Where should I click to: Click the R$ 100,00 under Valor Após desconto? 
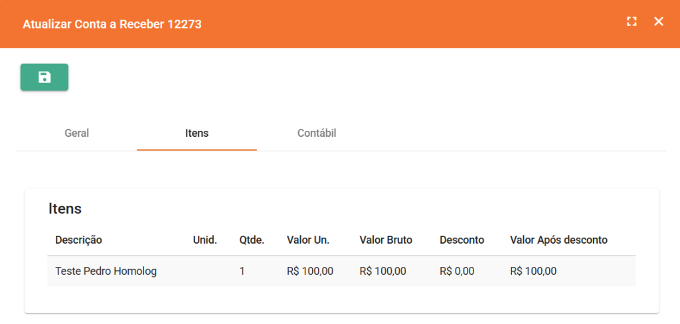[533, 271]
